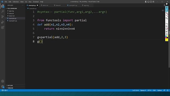The width and height of the screenshot is (170, 96).
Task: Toggle the secondary side bar layout button
Action: pos(151,2)
